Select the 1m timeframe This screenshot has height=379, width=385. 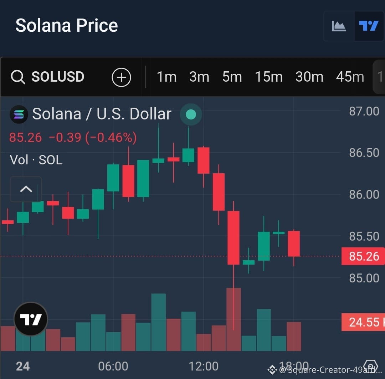tap(166, 77)
